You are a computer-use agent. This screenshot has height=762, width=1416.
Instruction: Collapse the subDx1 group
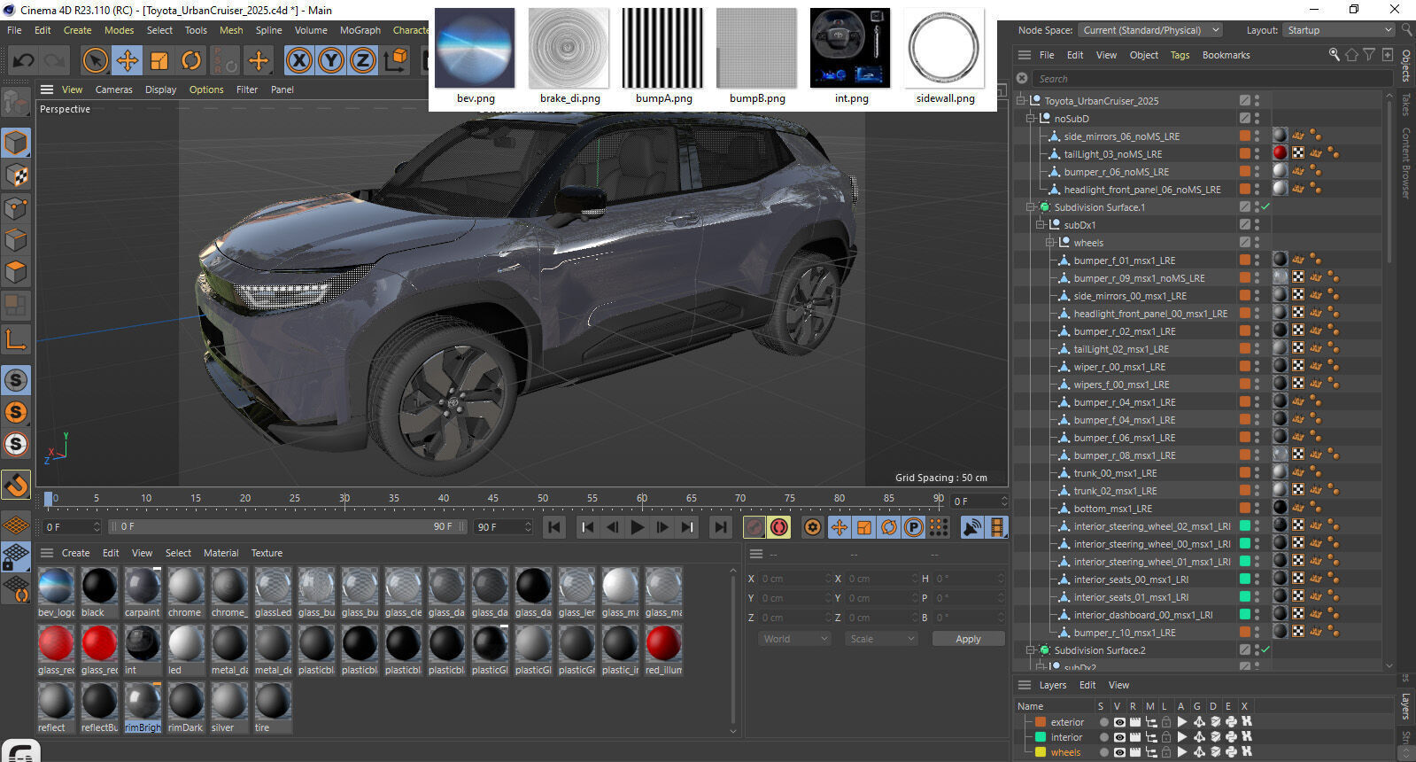[x=1041, y=224]
